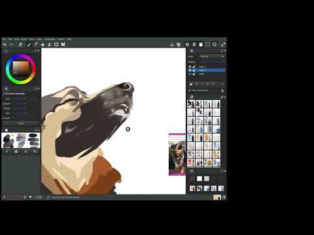Click the dashed-corners fullscreen icon
Screen dimensions: 314x235
pyautogui.click(x=207, y=44)
